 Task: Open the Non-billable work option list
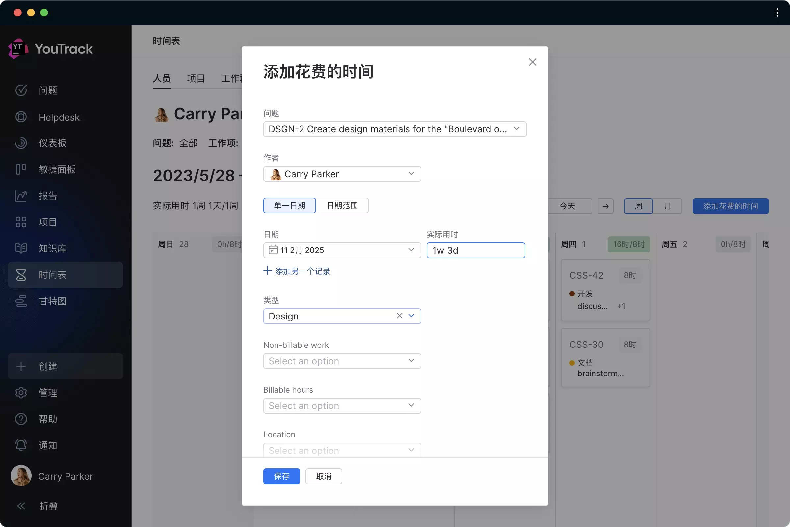(342, 361)
